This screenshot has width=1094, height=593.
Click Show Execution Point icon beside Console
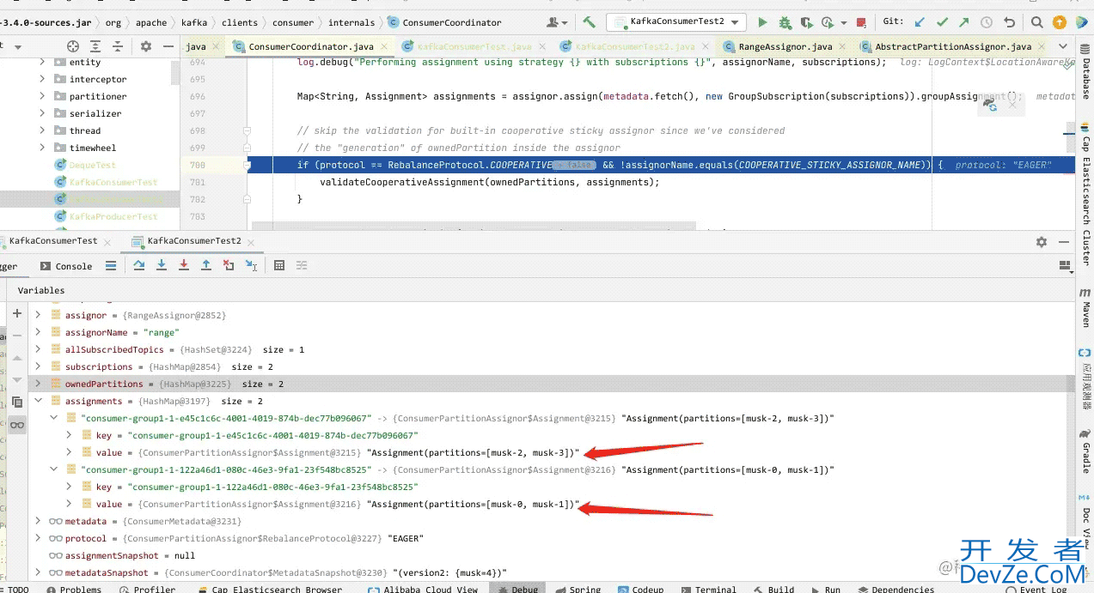(111, 266)
